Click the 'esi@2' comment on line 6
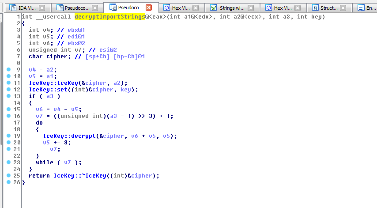Image resolution: width=377 pixels, height=208 pixels. pos(108,50)
